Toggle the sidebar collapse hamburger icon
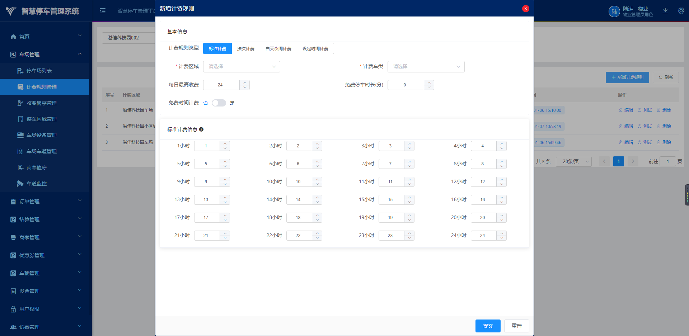The image size is (689, 336). tap(103, 11)
